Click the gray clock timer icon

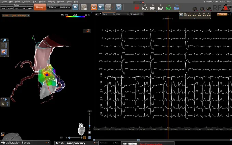click(84, 7)
